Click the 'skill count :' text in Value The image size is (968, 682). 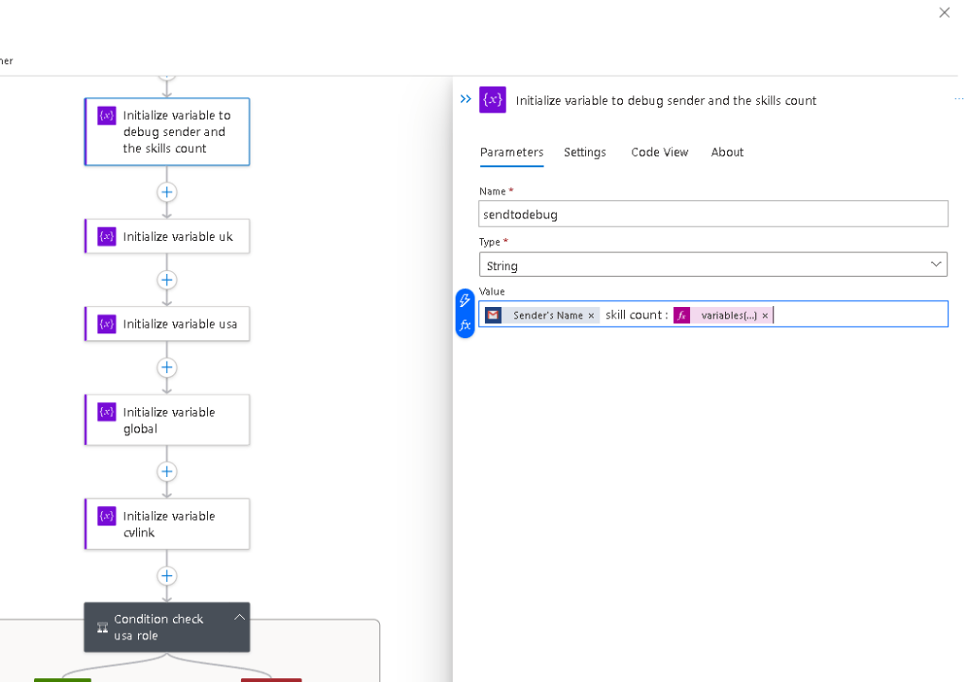636,315
